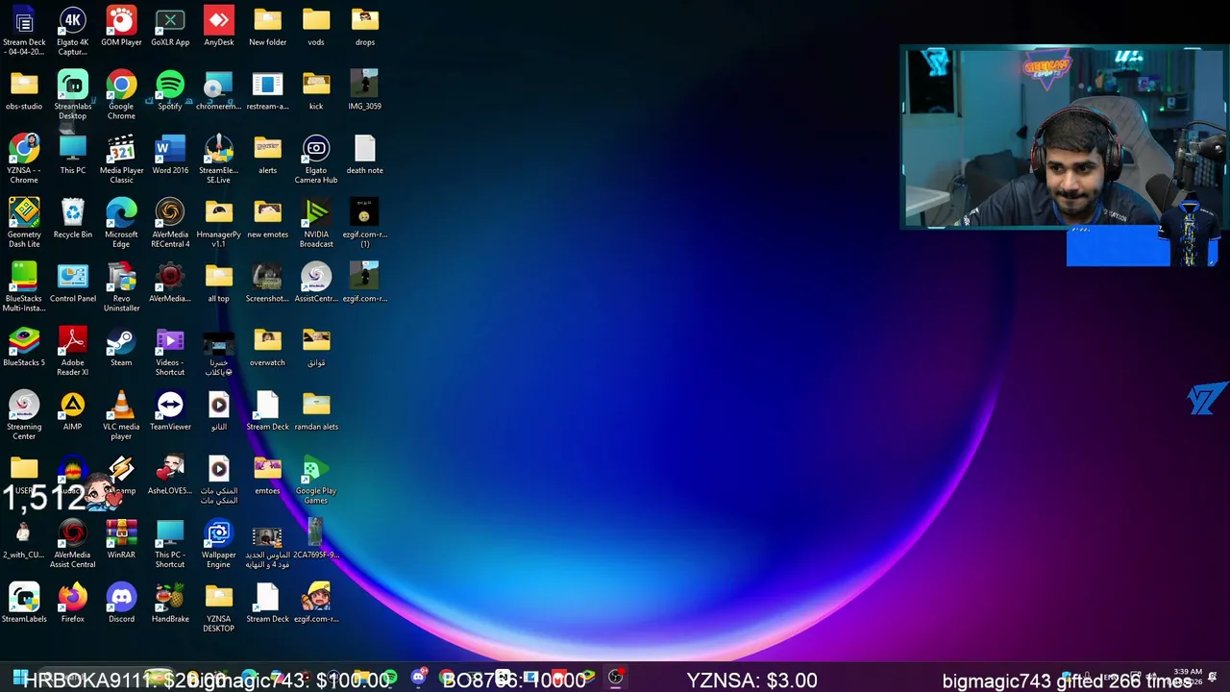The width and height of the screenshot is (1230, 692).
Task: Select the all top folder
Action: point(219,283)
